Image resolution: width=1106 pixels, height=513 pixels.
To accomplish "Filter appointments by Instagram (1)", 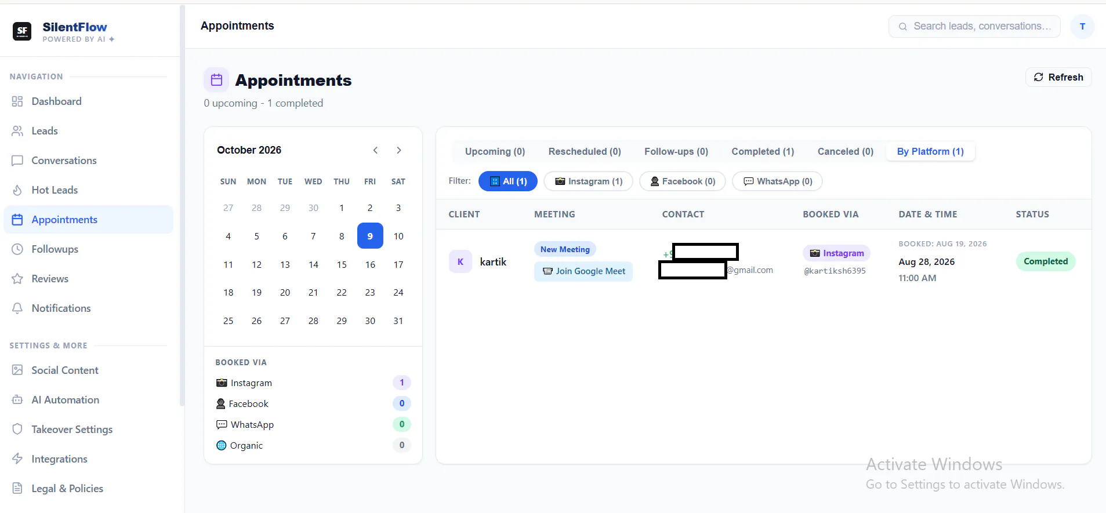I will 588,181.
